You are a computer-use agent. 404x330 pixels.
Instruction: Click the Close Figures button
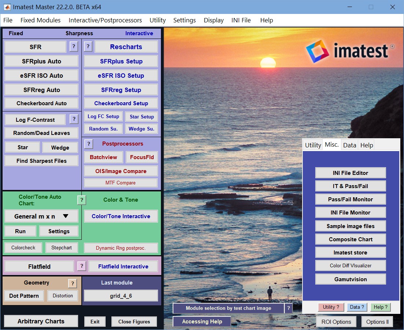pyautogui.click(x=134, y=322)
